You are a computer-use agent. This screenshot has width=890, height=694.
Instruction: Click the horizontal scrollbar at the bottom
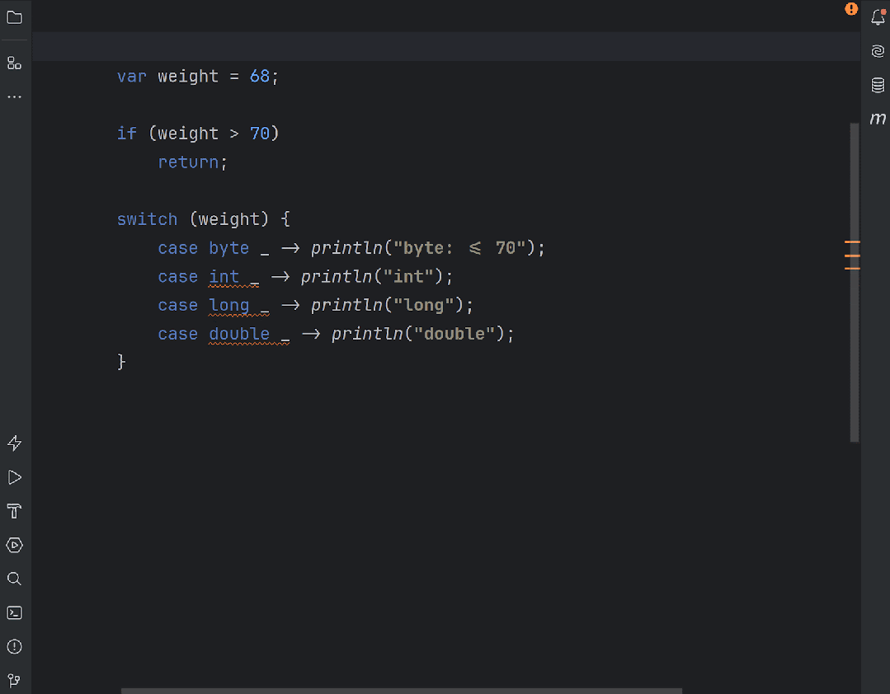tap(401, 691)
